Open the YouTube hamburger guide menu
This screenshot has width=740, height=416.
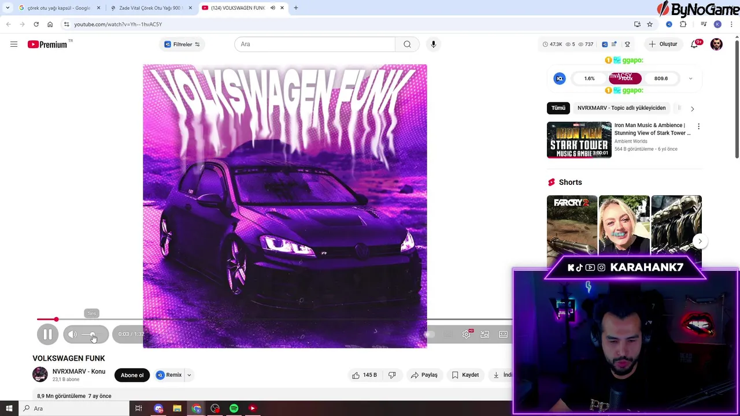14,44
